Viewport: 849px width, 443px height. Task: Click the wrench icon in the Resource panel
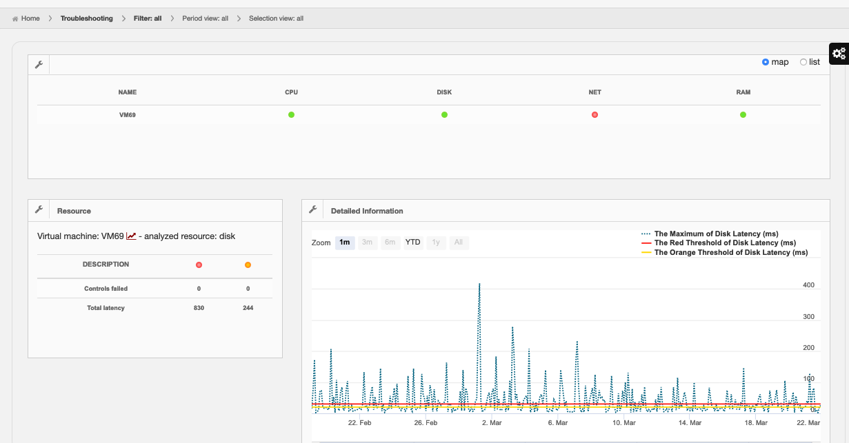pyautogui.click(x=39, y=210)
